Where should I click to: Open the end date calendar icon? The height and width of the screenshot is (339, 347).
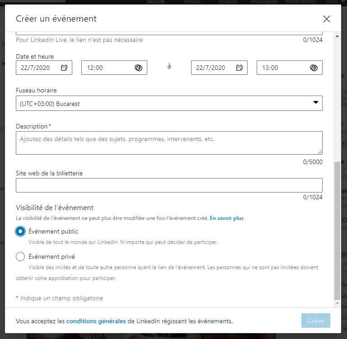(x=239, y=68)
